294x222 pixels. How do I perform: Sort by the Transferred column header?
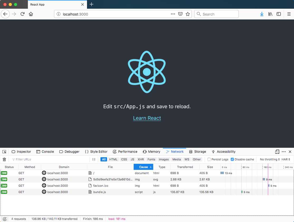(185, 167)
